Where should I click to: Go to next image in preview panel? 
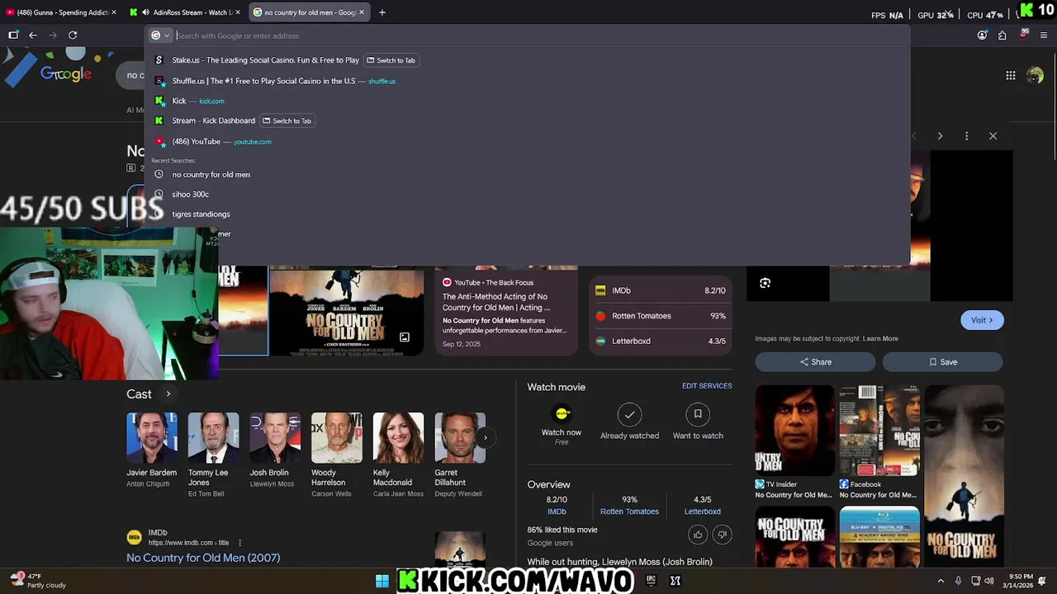[940, 136]
